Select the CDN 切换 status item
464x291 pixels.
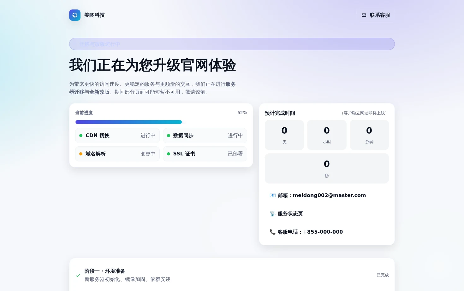click(117, 136)
